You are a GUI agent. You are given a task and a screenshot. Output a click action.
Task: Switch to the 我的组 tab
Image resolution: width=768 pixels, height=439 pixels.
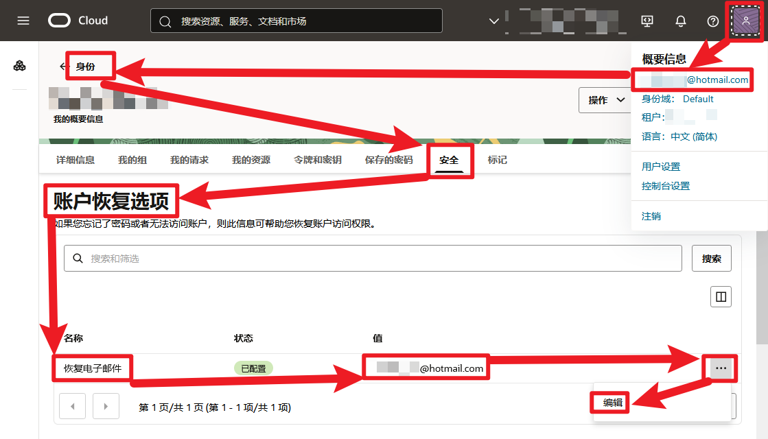132,160
